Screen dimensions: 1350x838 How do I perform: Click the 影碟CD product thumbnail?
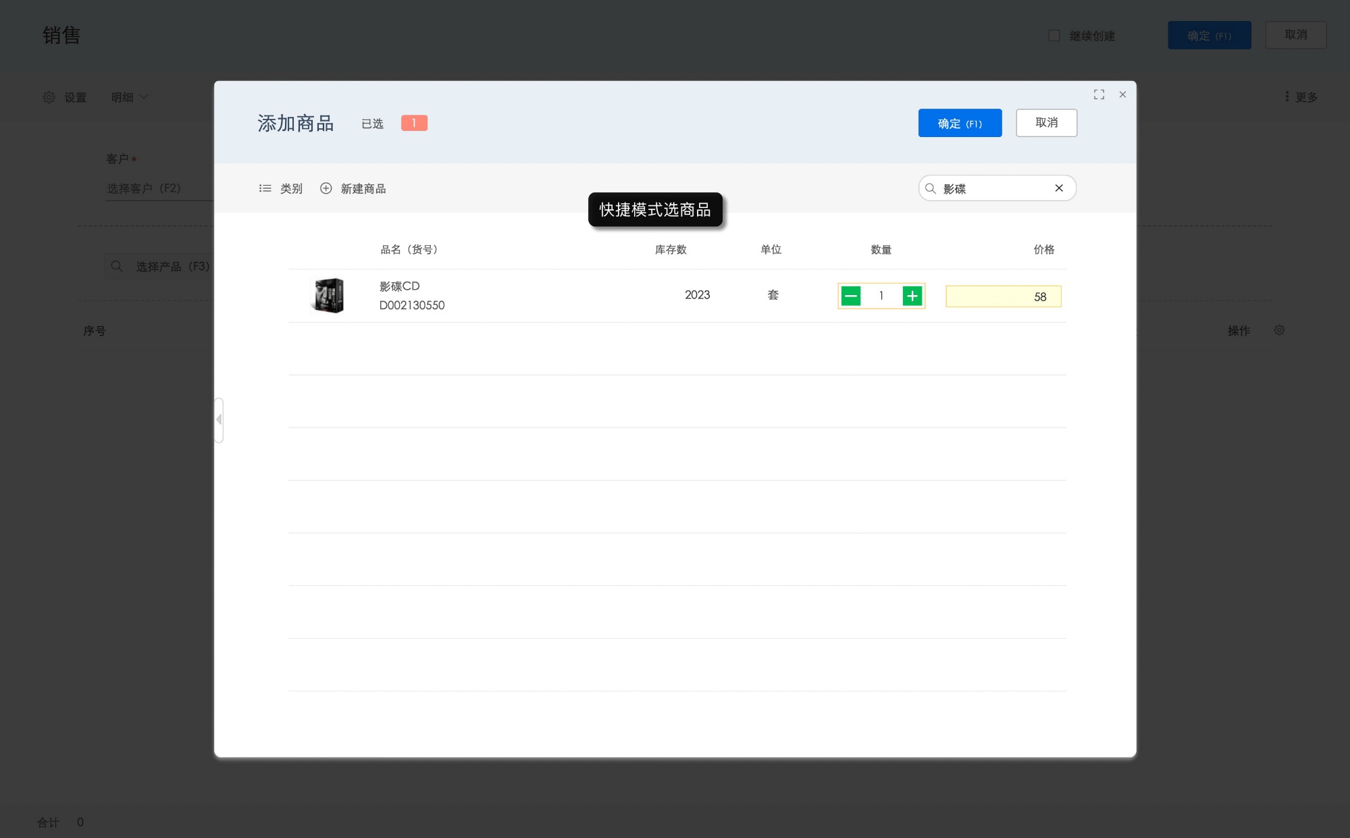[x=328, y=295]
